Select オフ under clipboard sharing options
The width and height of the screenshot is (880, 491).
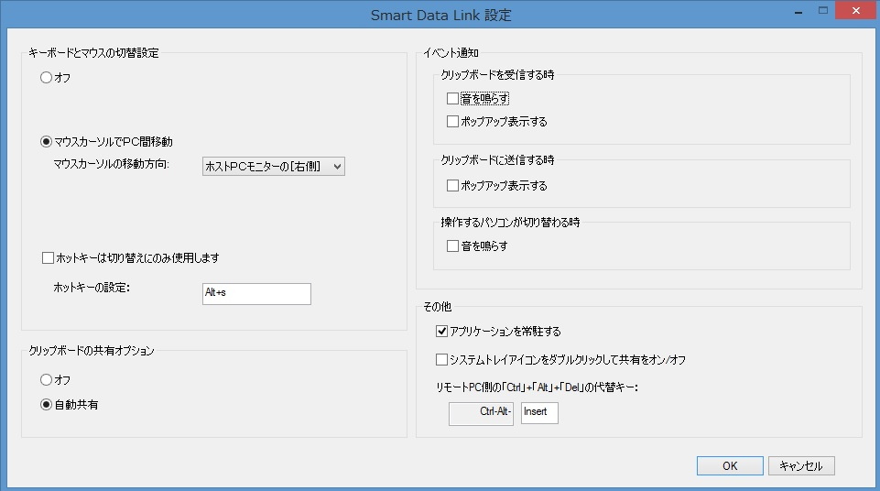click(x=47, y=379)
